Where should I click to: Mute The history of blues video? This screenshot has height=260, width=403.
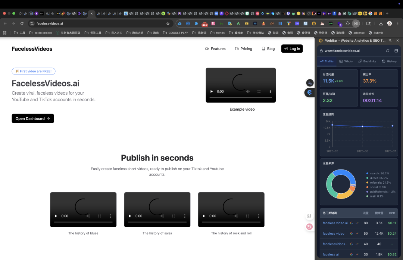(88, 216)
